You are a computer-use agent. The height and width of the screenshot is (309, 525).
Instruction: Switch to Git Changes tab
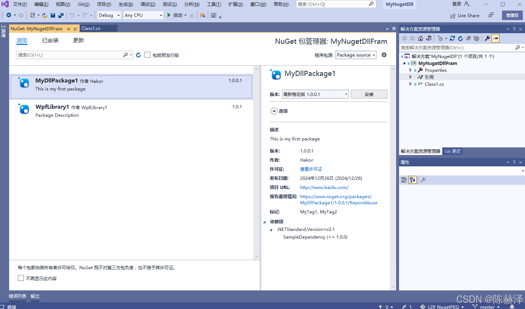[453, 151]
